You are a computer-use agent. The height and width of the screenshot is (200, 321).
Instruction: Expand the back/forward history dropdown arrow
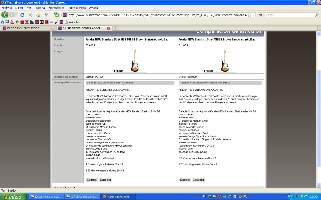click(x=16, y=15)
